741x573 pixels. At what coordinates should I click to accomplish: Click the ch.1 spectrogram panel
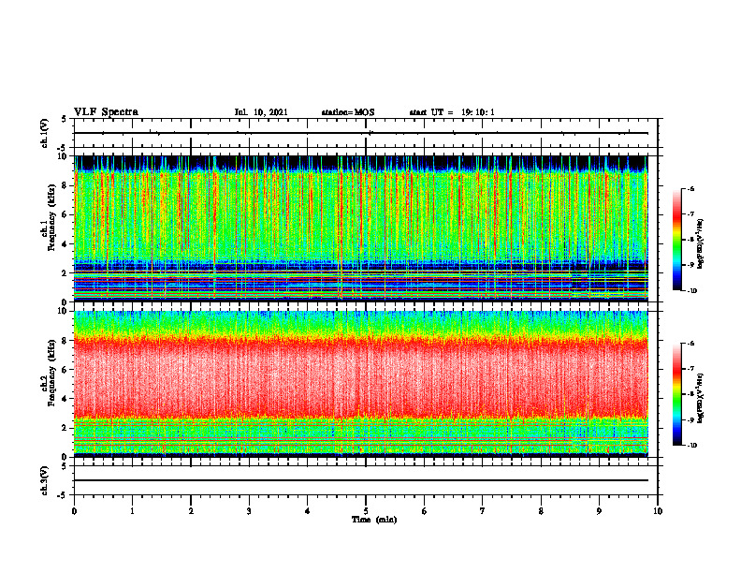(x=361, y=228)
